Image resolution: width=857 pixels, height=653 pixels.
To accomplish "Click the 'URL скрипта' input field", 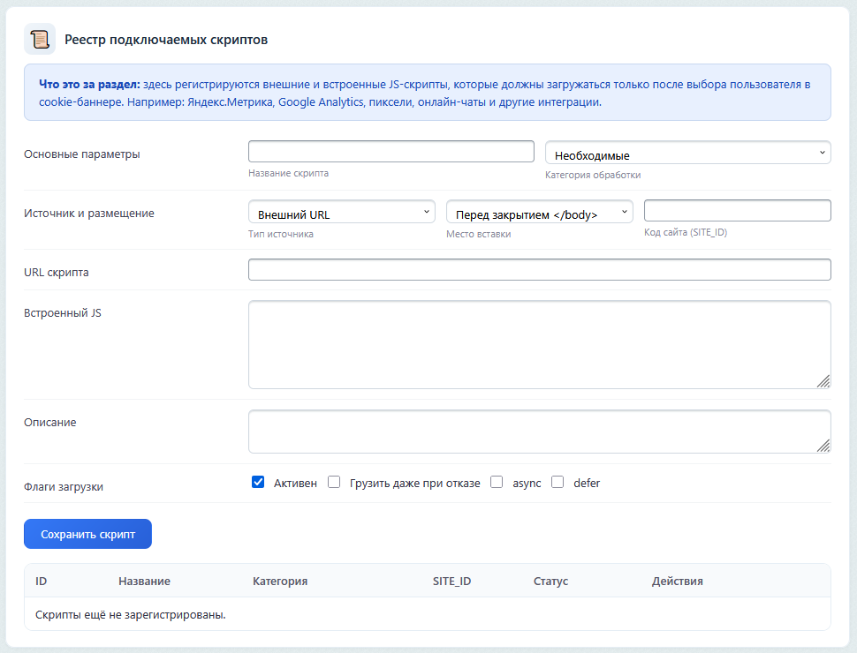I will [x=539, y=269].
